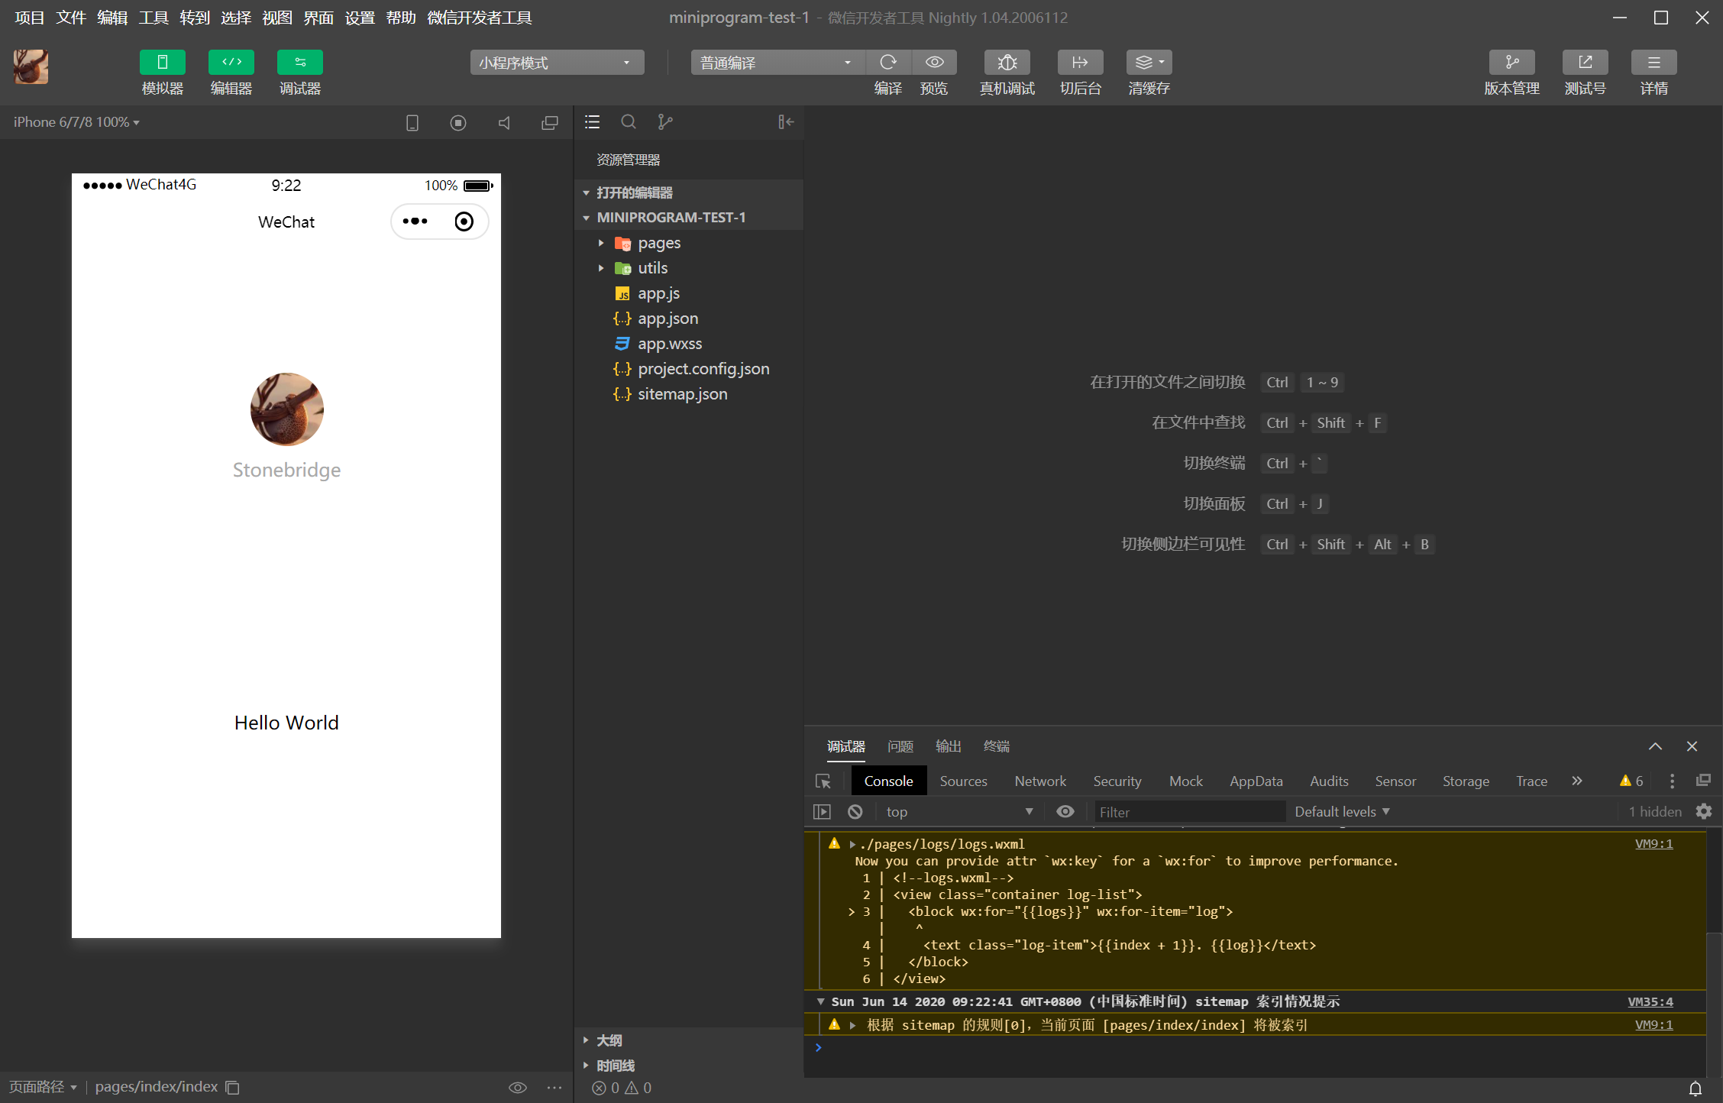Viewport: 1723px width, 1103px height.
Task: Open 真机调试 remote debug icon
Action: tap(1007, 62)
